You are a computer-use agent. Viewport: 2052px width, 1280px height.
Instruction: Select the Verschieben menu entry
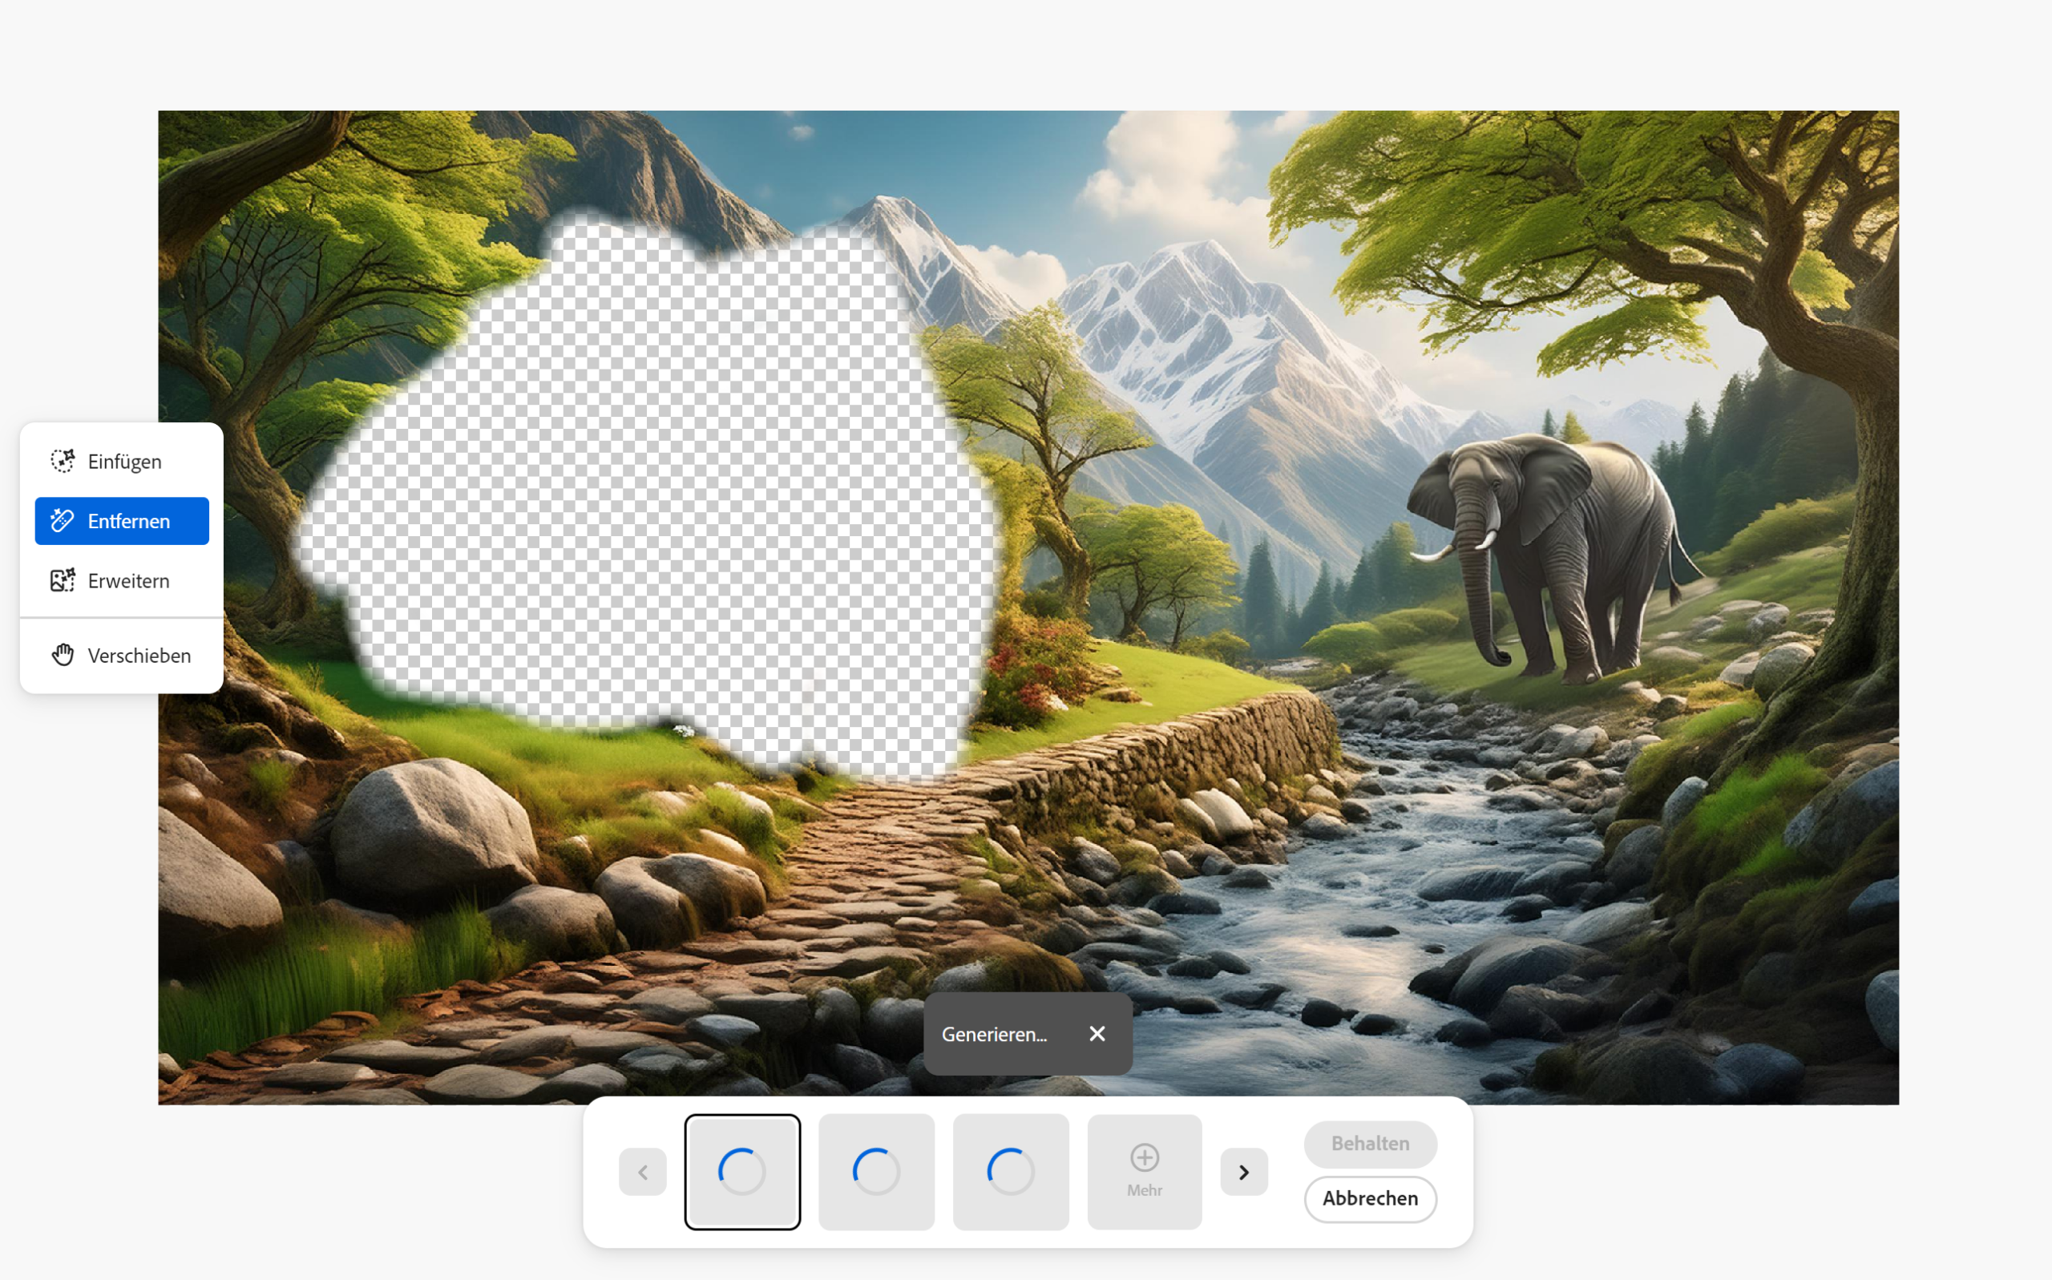point(139,656)
